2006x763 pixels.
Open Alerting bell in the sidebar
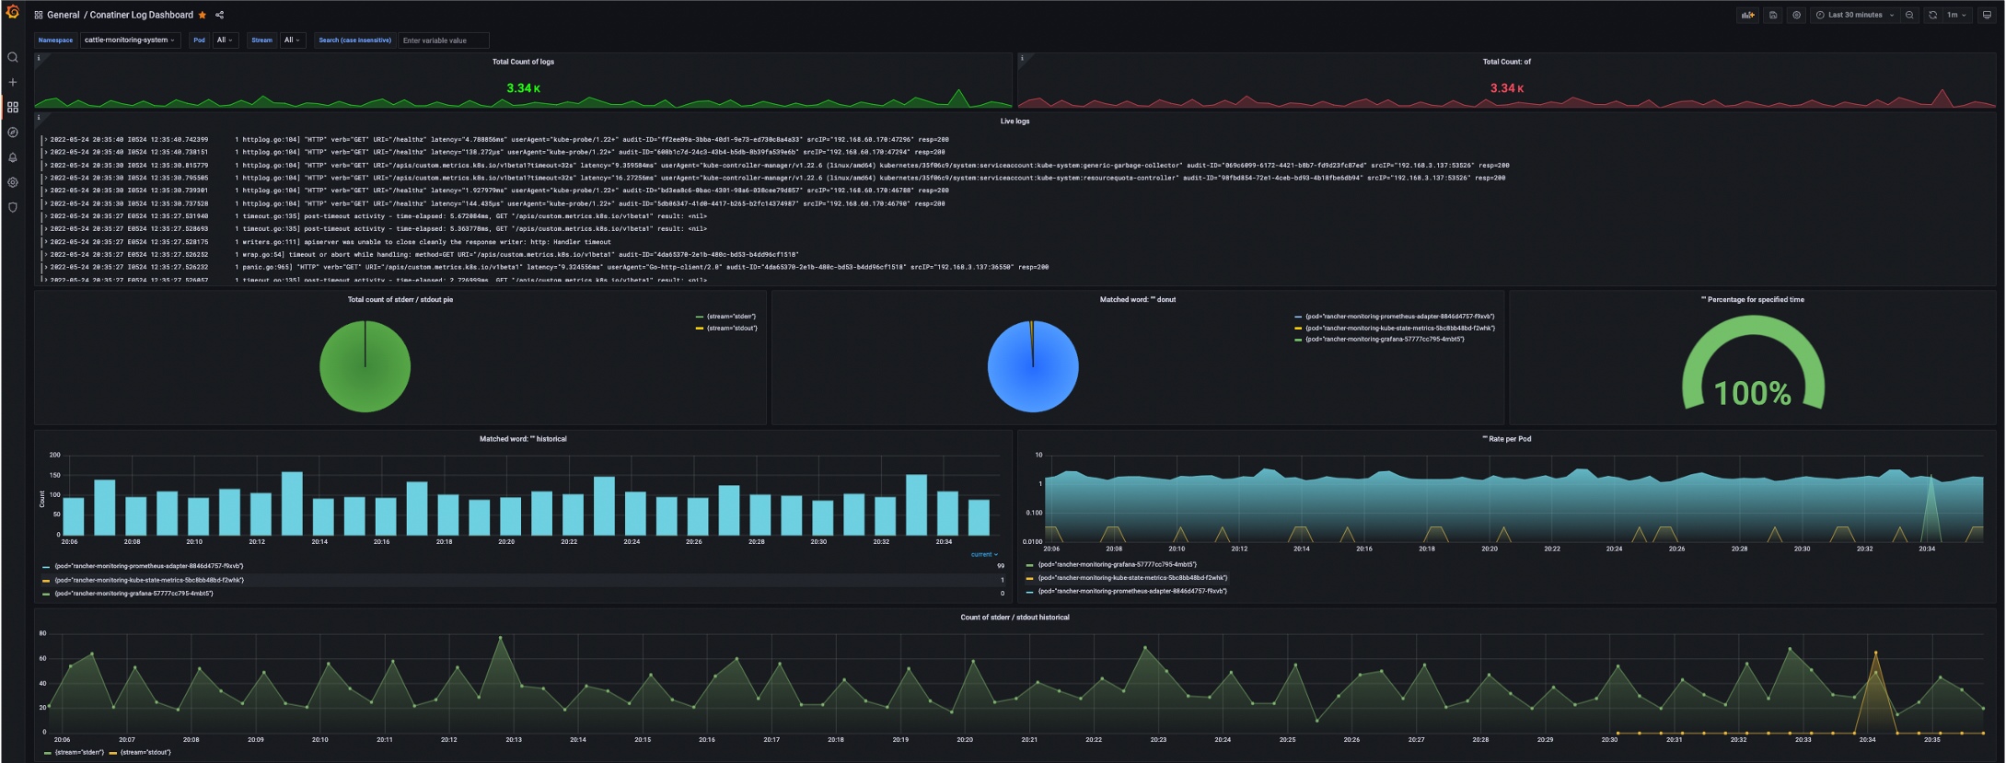click(x=13, y=157)
